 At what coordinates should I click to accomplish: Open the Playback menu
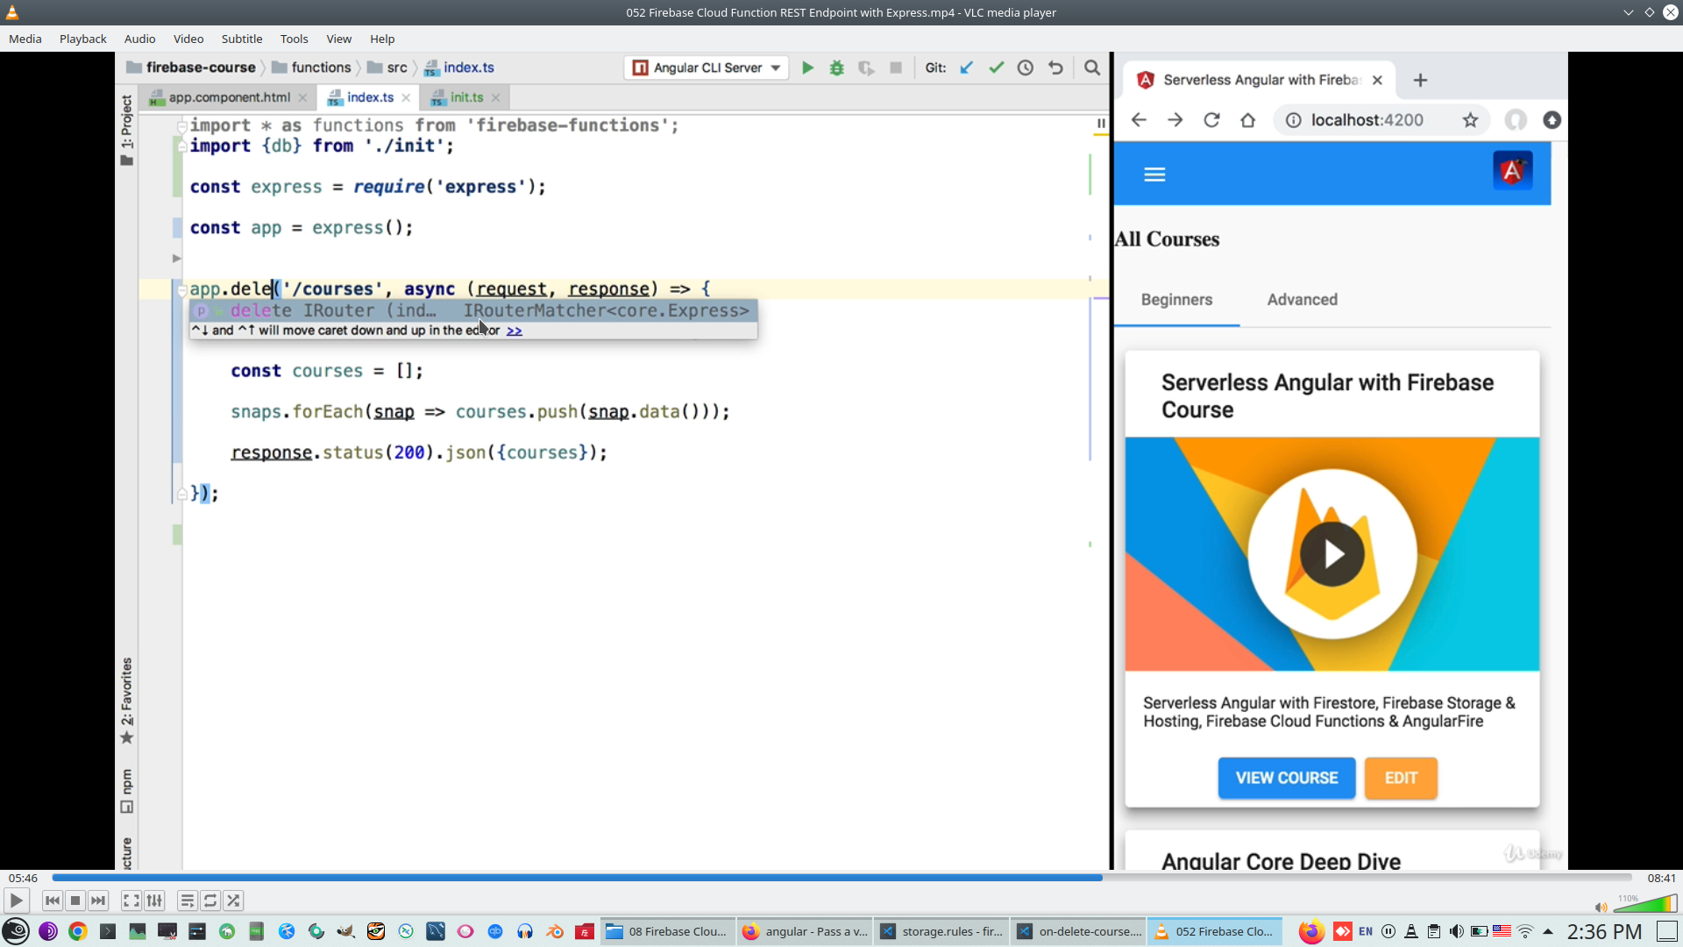click(82, 39)
